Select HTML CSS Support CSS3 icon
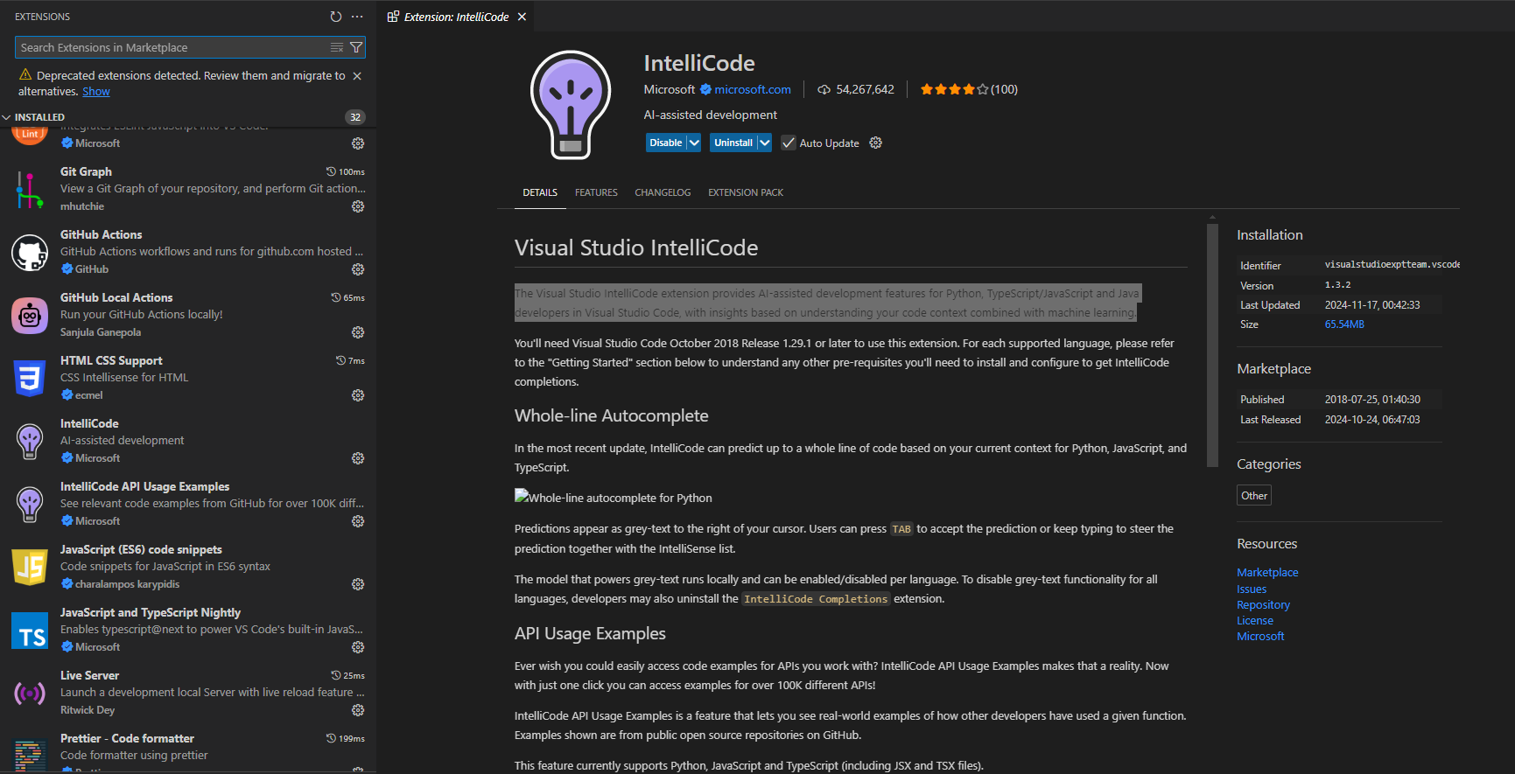1515x774 pixels. click(x=30, y=379)
